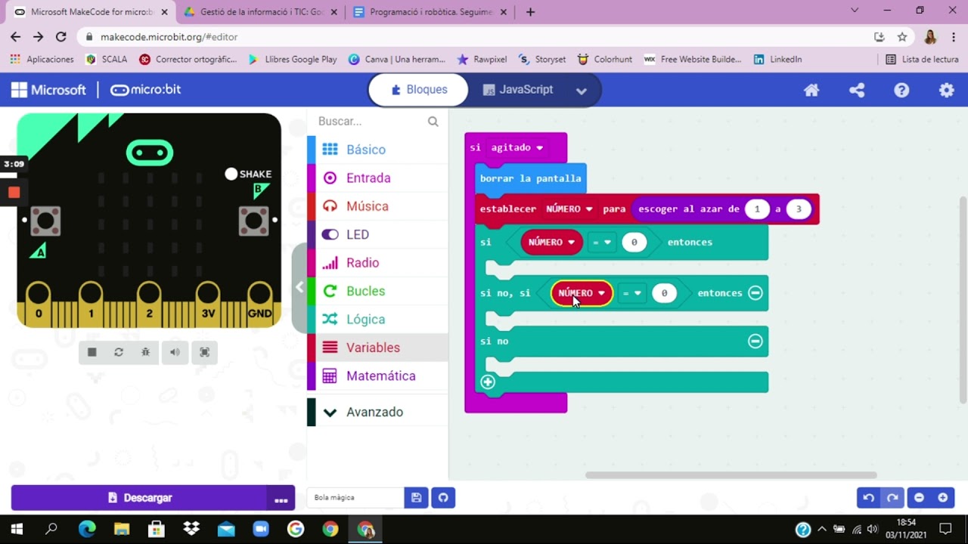
Task: Open the settings gear menu
Action: pos(946,90)
